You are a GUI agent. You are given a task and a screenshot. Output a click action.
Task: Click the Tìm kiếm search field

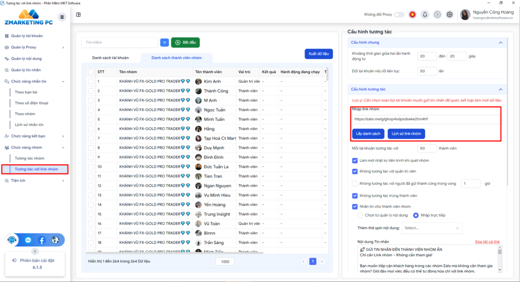pyautogui.click(x=120, y=43)
